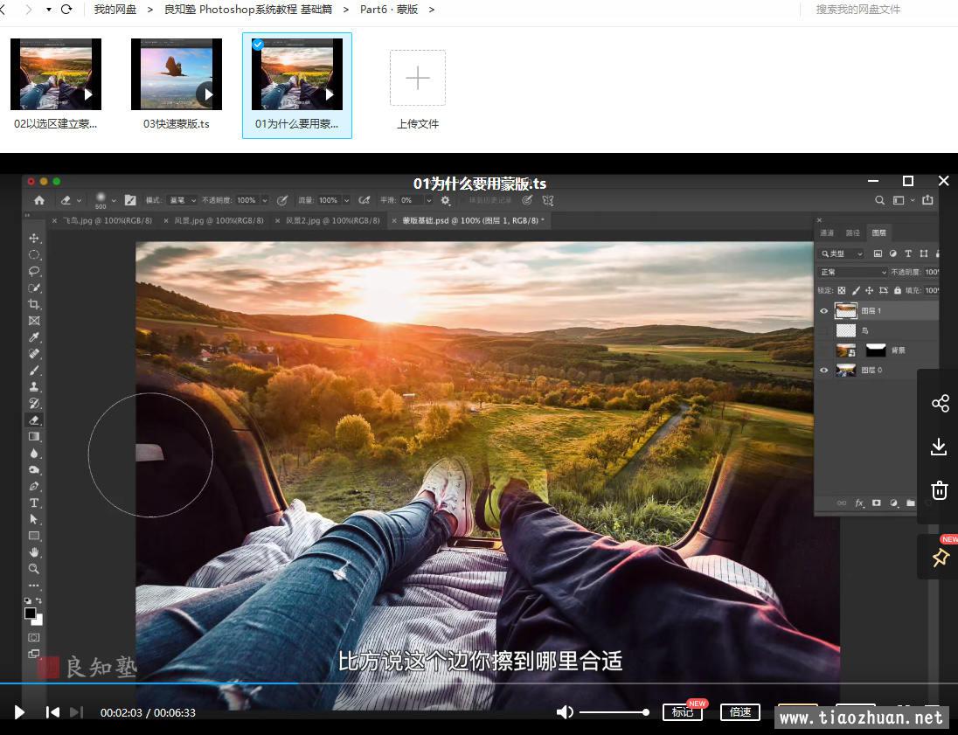958x735 pixels.
Task: Select the Rectangle shape tool
Action: 34,536
